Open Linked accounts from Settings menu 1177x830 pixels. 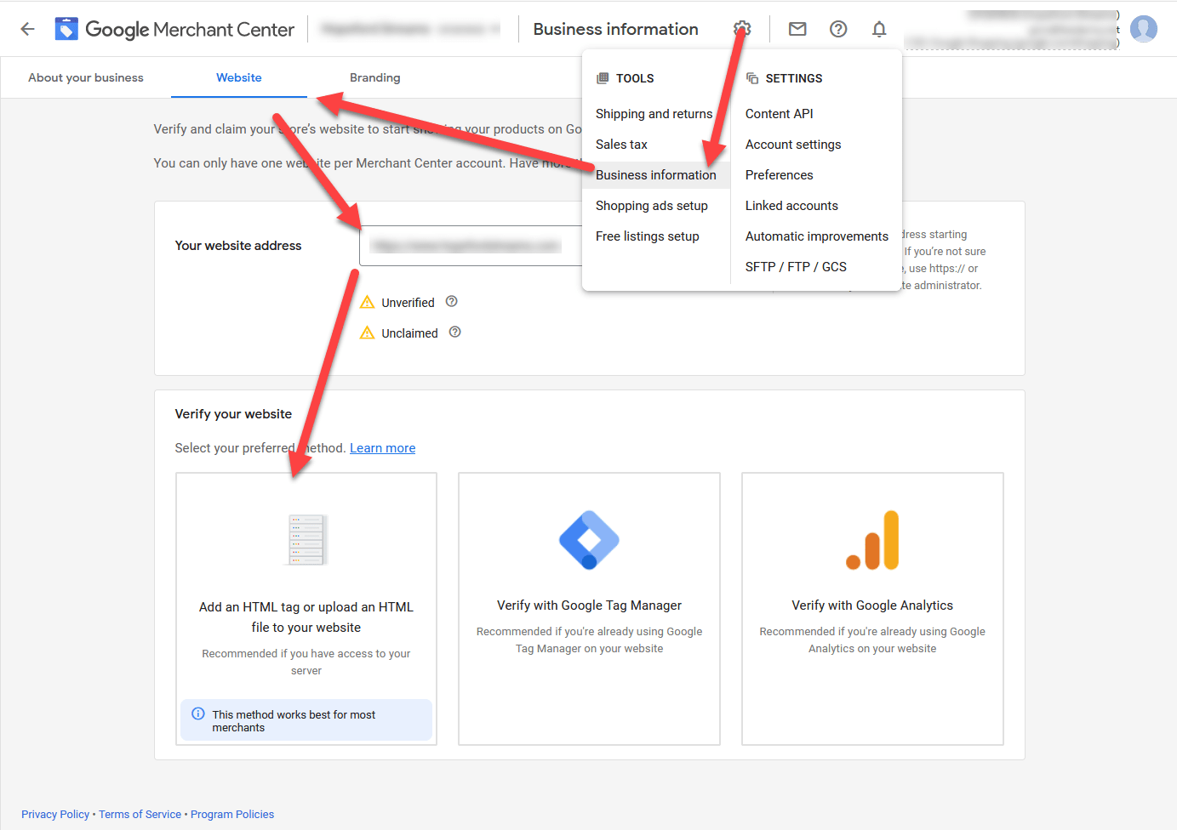tap(791, 205)
